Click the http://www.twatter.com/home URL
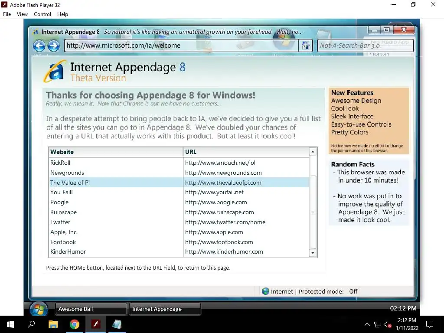The image size is (444, 333). click(225, 222)
